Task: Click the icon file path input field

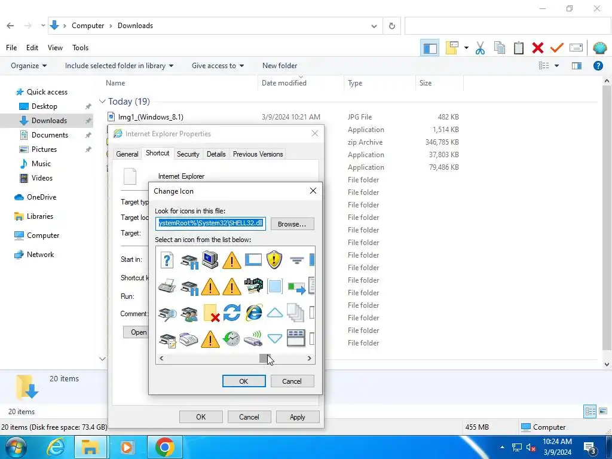Action: [x=211, y=224]
